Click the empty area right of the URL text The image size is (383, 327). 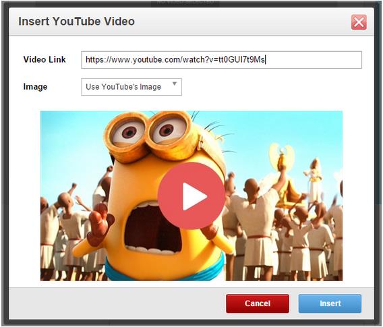click(313, 60)
